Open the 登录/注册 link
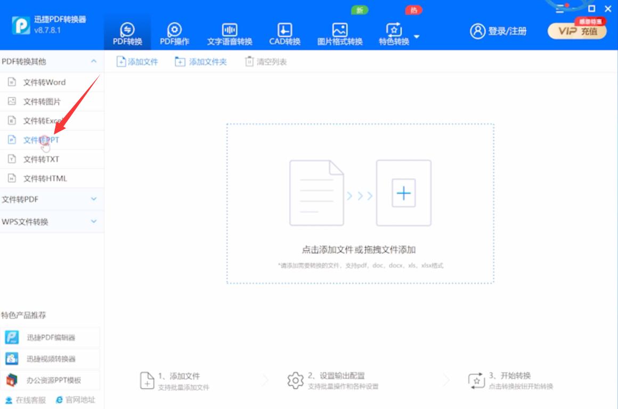The height and width of the screenshot is (409, 618). click(x=507, y=31)
